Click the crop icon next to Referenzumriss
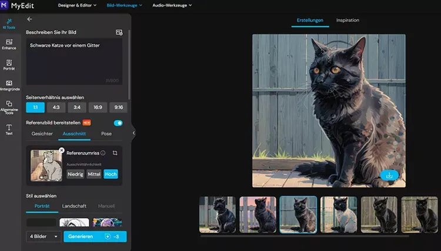The image size is (441, 251). (115, 153)
